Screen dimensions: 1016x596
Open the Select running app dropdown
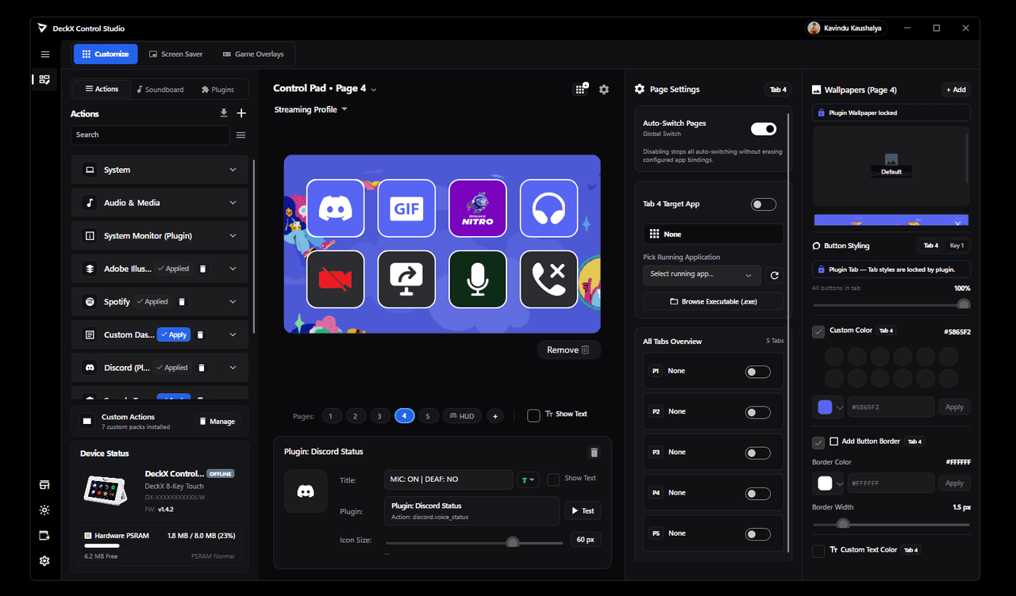[x=702, y=274]
